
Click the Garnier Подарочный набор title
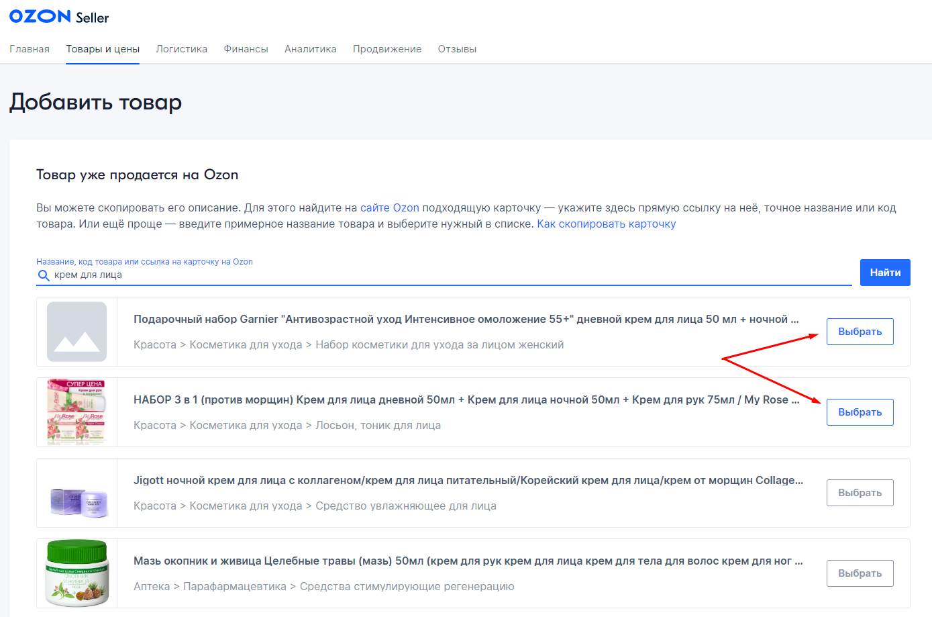tap(466, 320)
